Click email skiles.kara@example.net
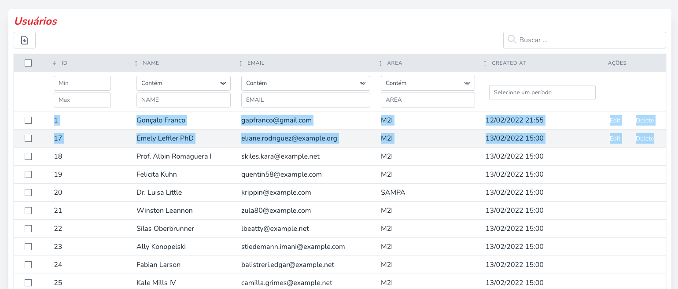Image resolution: width=678 pixels, height=289 pixels. click(x=280, y=156)
